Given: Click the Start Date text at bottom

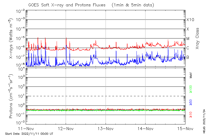Looking at the screenshot, I should (29, 134).
